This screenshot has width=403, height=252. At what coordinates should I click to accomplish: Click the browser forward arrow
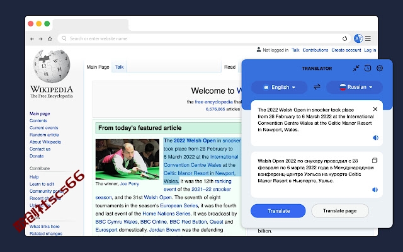click(40, 39)
